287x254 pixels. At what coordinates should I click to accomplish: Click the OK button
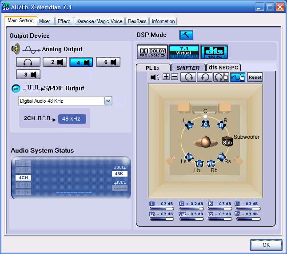266,245
